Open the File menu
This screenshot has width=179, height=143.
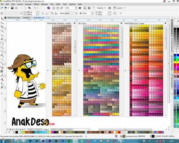click(x=2, y=4)
